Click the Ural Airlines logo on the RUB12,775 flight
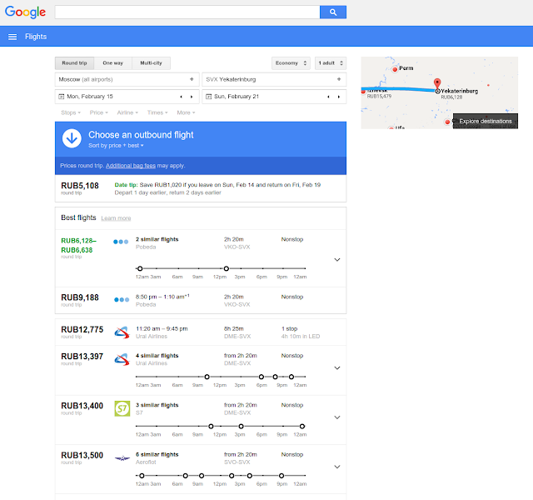 122,332
